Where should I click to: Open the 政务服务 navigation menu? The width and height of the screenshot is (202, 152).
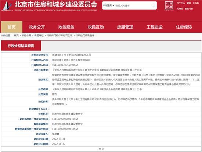coord(66,27)
